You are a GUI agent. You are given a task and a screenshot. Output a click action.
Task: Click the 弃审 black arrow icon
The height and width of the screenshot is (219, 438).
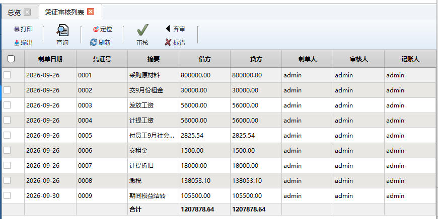(168, 29)
